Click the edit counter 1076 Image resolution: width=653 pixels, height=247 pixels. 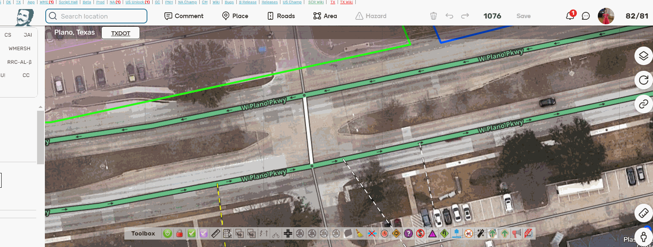point(492,16)
